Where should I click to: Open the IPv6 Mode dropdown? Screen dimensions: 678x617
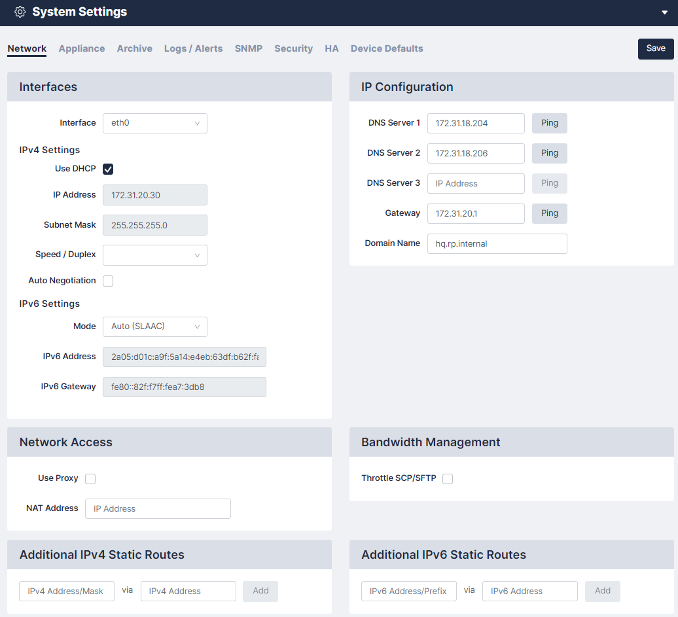click(155, 326)
